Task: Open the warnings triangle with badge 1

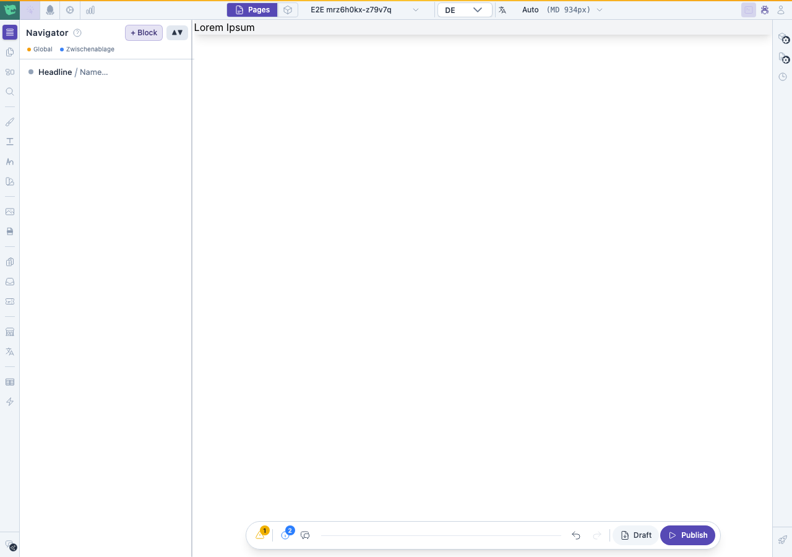Action: (x=261, y=535)
